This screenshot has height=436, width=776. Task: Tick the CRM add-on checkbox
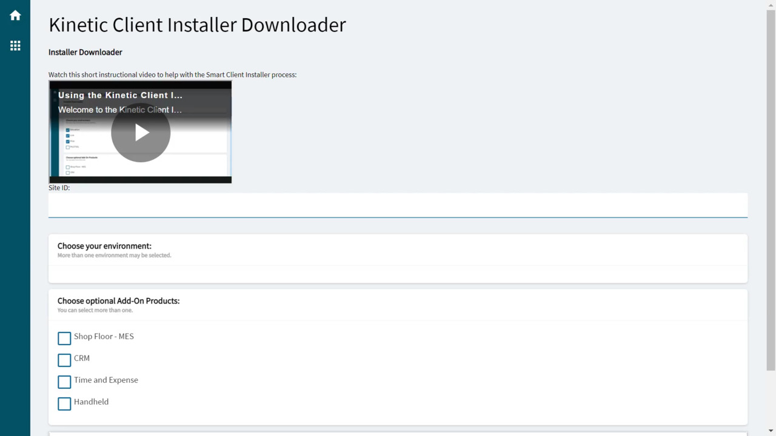point(64,360)
